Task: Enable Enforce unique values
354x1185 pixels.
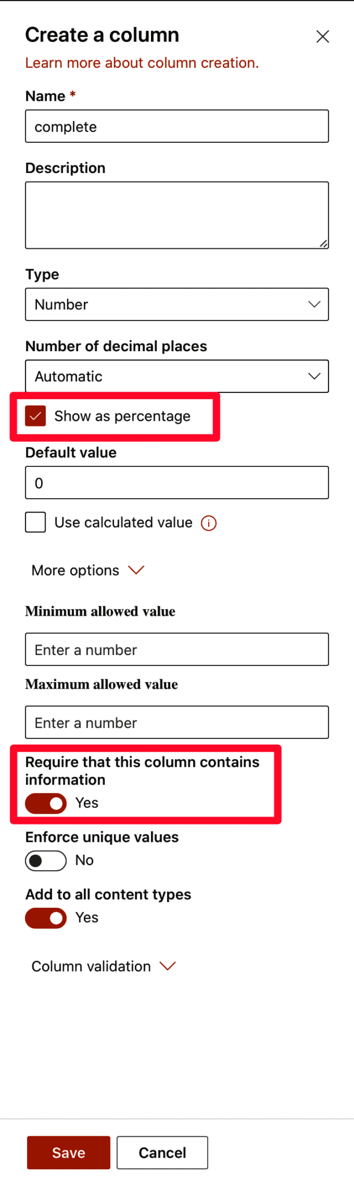Action: (x=46, y=860)
